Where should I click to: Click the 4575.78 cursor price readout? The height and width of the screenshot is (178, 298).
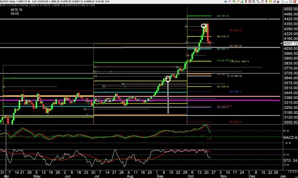point(16,10)
